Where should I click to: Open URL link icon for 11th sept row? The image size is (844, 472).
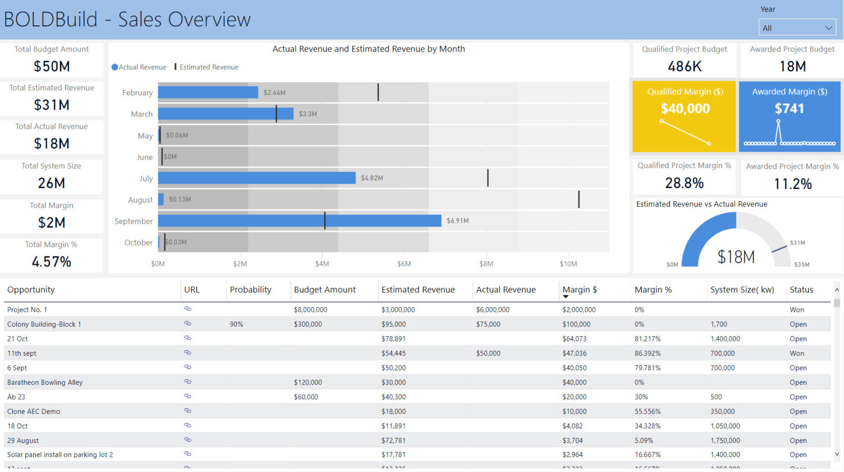coord(187,352)
